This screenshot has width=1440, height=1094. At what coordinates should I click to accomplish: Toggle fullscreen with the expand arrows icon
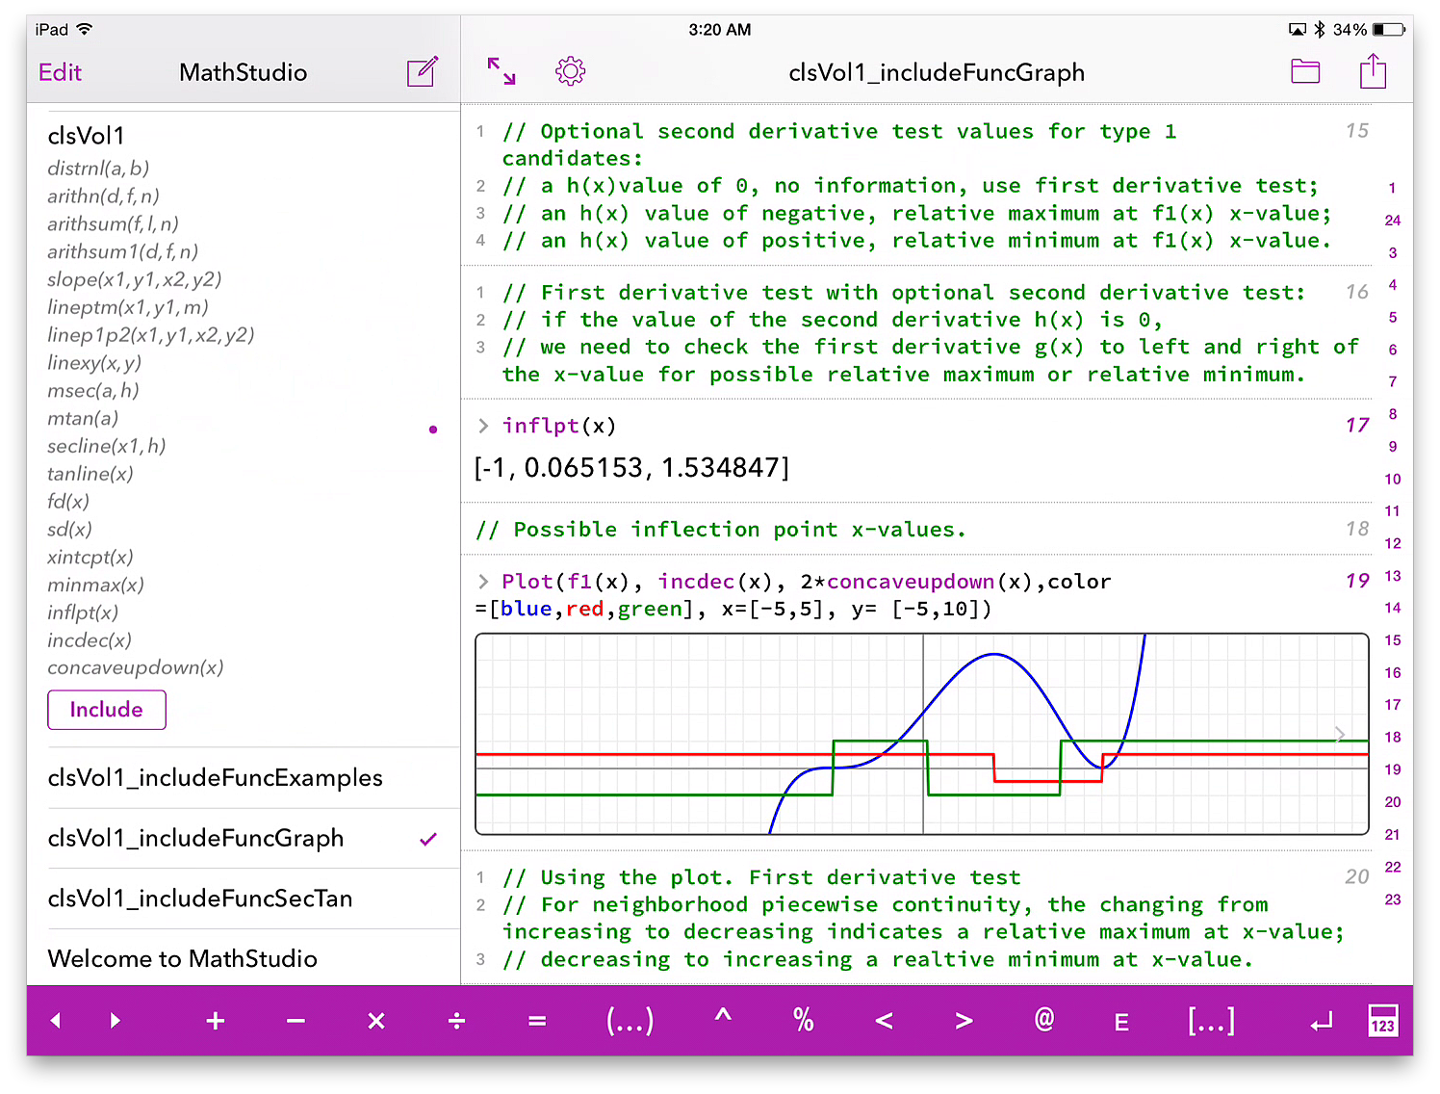coord(501,71)
